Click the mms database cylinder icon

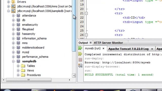click(18, 43)
